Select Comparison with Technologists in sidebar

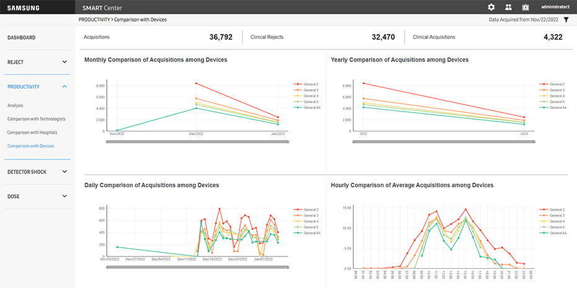[36, 118]
